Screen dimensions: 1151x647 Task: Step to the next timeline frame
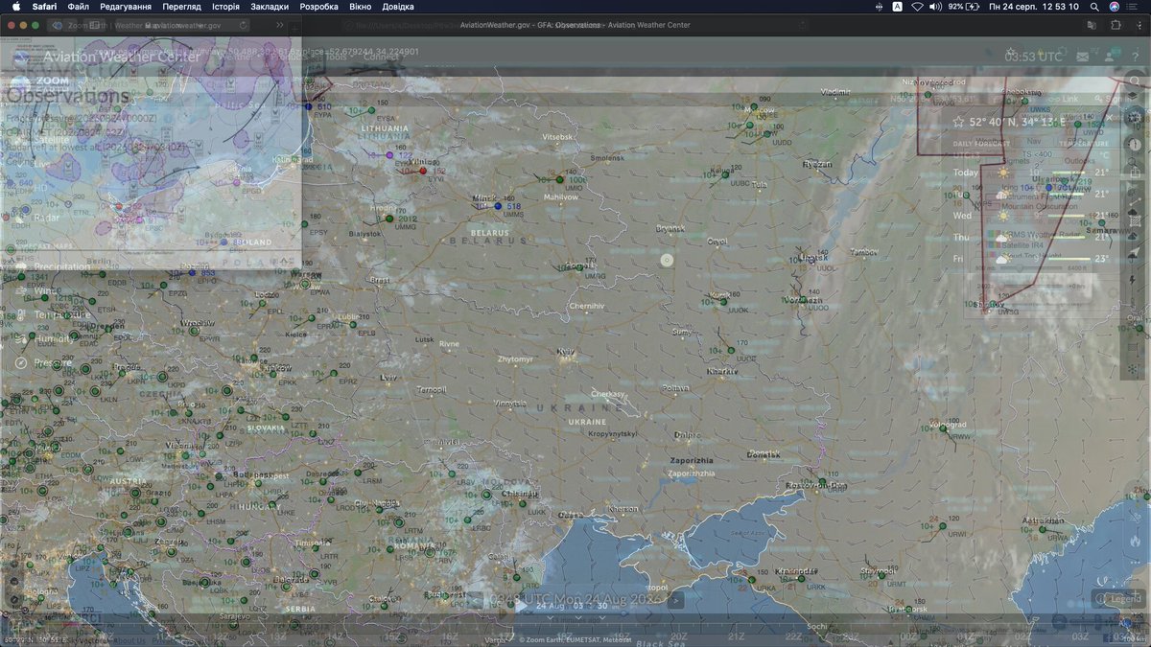675,600
